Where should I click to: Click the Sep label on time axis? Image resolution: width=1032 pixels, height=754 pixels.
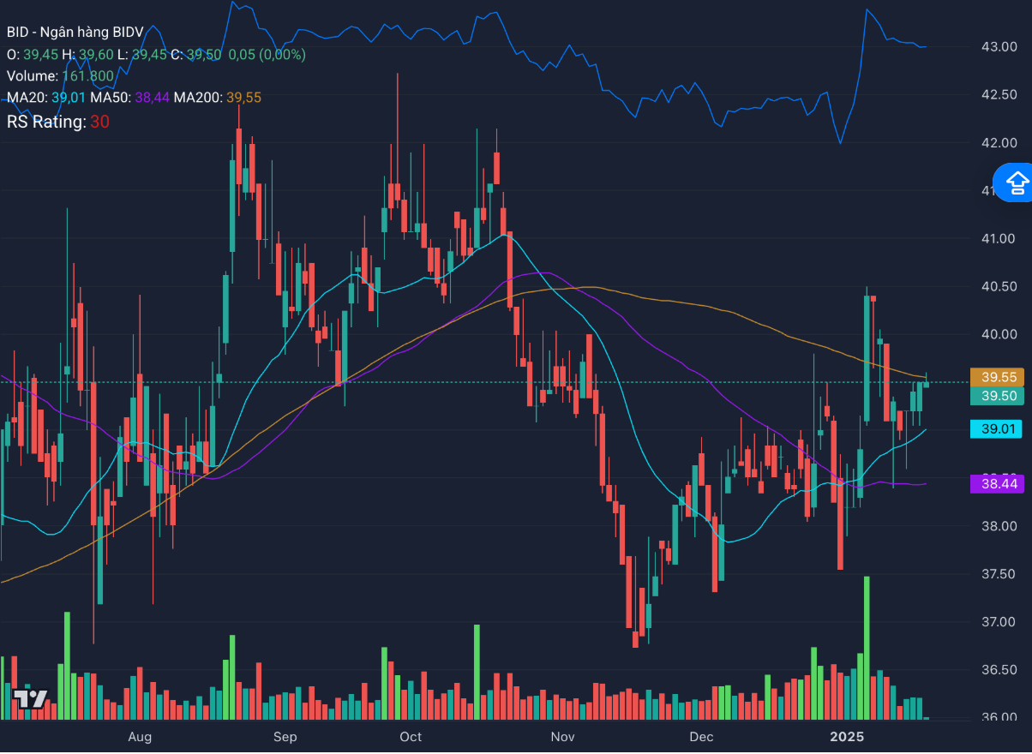[x=285, y=737]
